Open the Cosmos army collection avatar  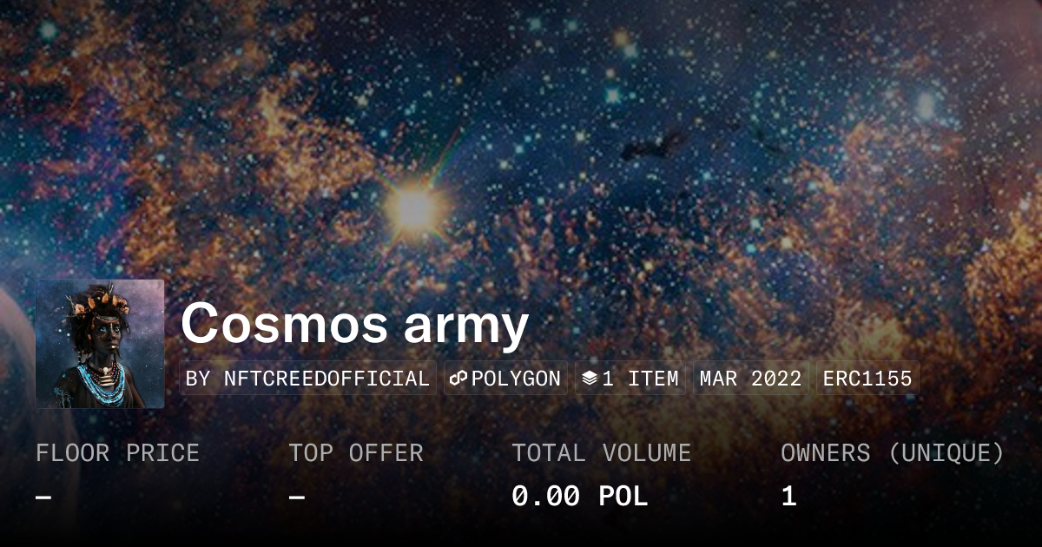100,344
